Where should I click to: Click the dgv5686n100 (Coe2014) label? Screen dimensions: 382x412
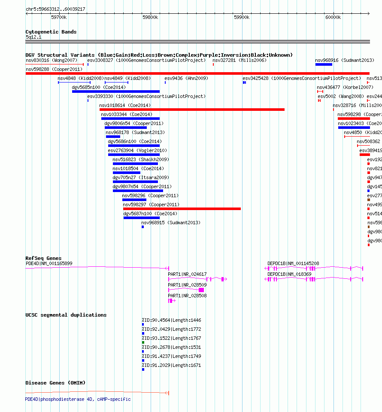135,141
